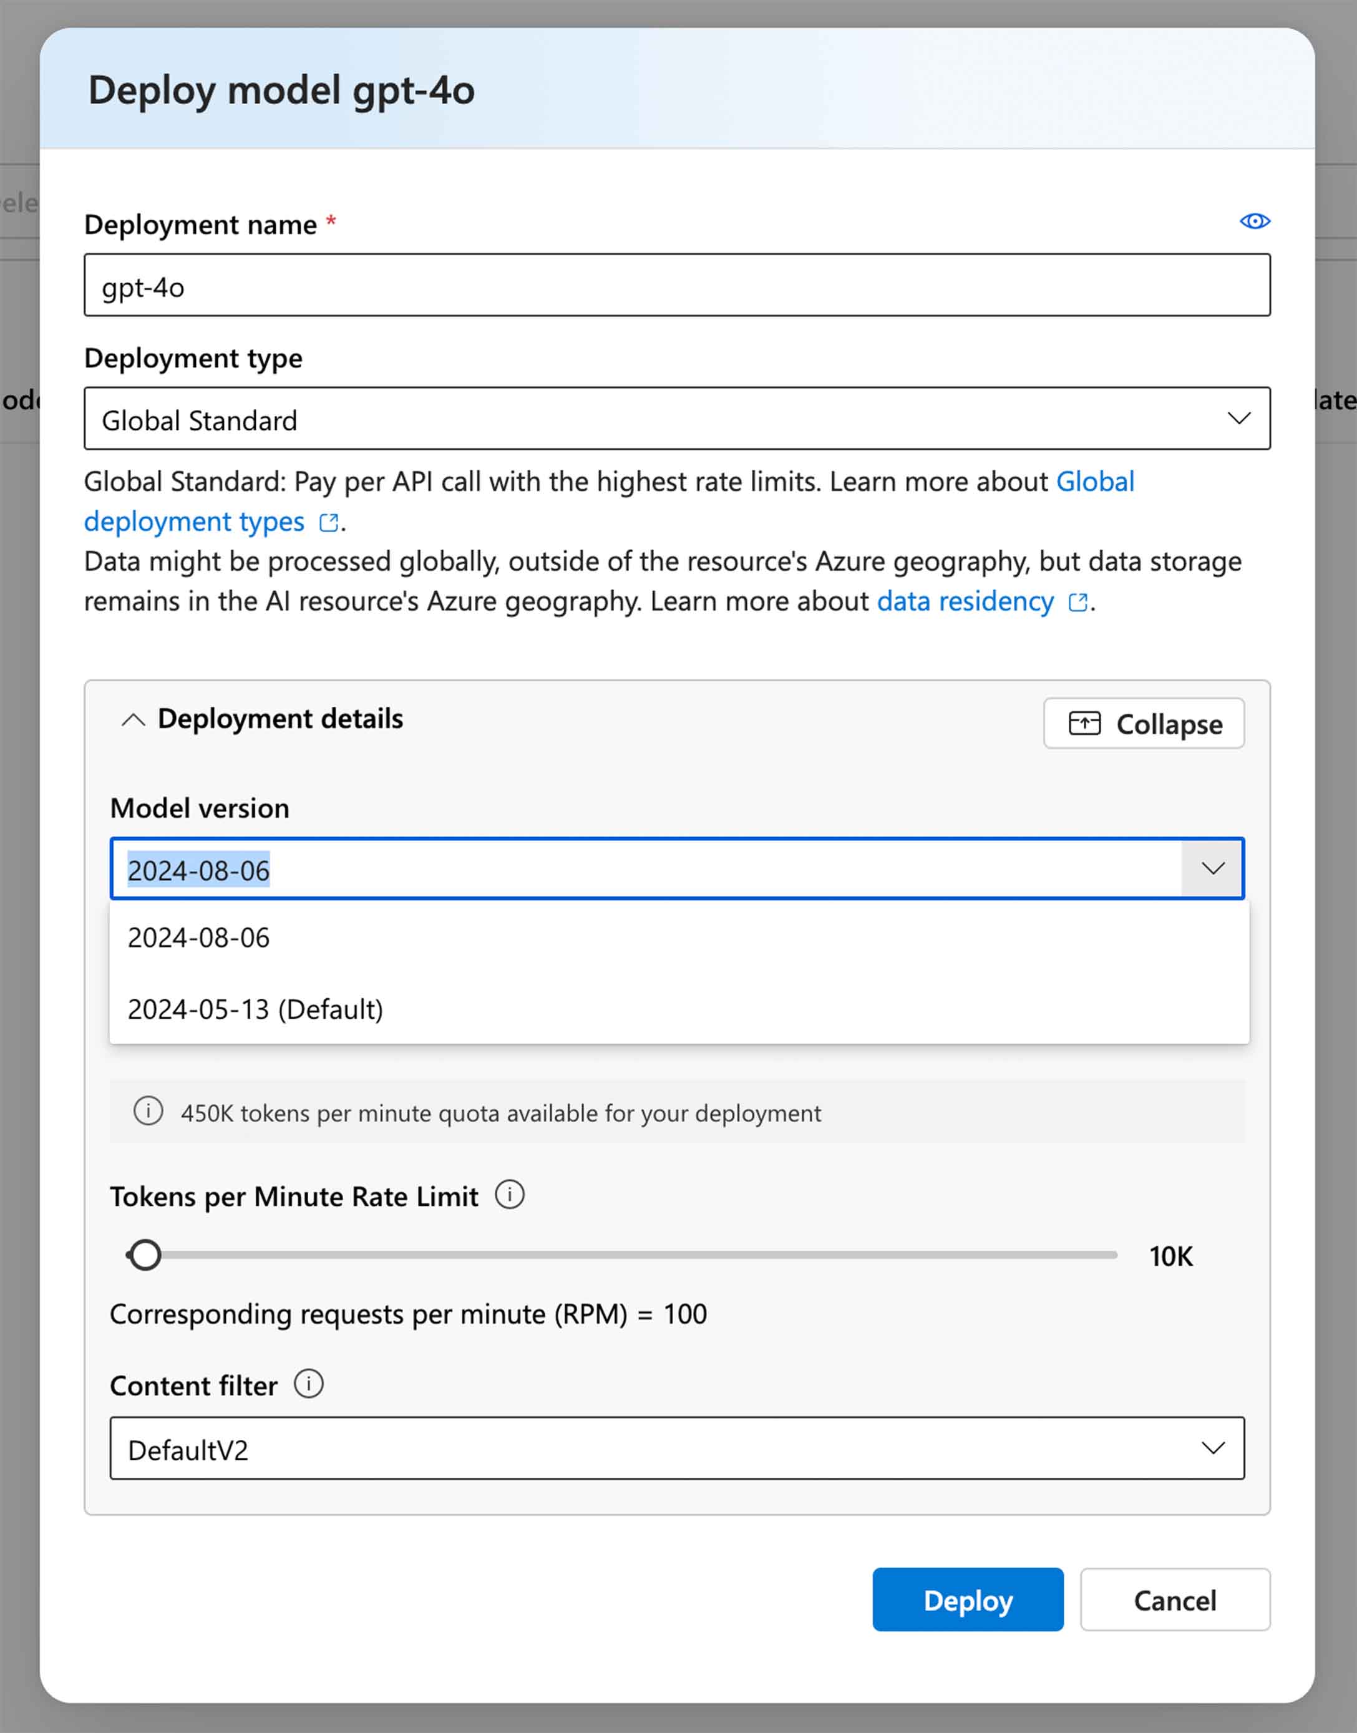Screen dimensions: 1357x1733
Task: Click the Model version text field showing 2024-08-06
Action: tap(645, 869)
